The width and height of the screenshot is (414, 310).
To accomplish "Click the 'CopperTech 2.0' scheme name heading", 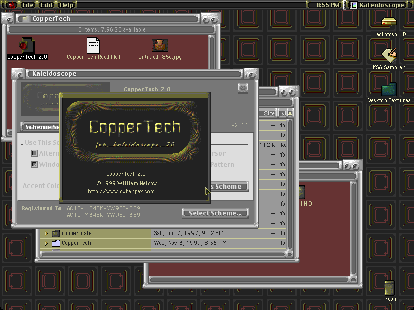I will click(147, 89).
